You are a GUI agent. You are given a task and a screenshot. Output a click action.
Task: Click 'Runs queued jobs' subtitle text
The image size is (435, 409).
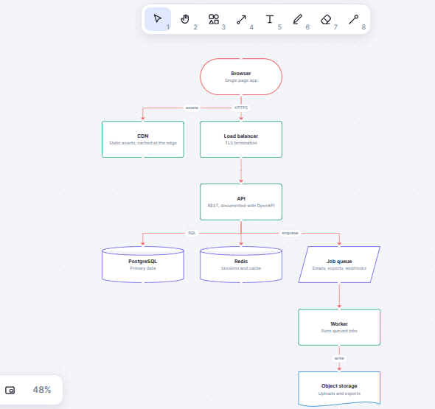[339, 331]
